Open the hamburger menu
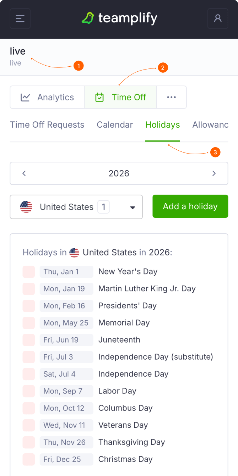This screenshot has height=476, width=238. pos(20,18)
